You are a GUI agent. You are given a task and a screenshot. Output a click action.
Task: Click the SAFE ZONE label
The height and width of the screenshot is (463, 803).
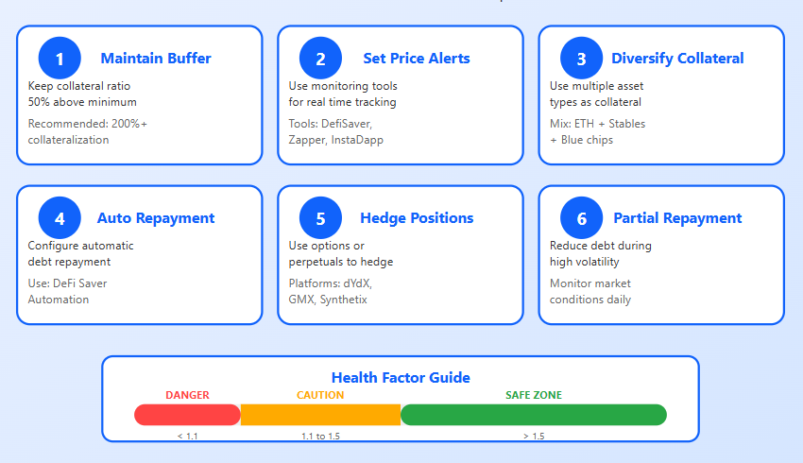click(x=534, y=395)
